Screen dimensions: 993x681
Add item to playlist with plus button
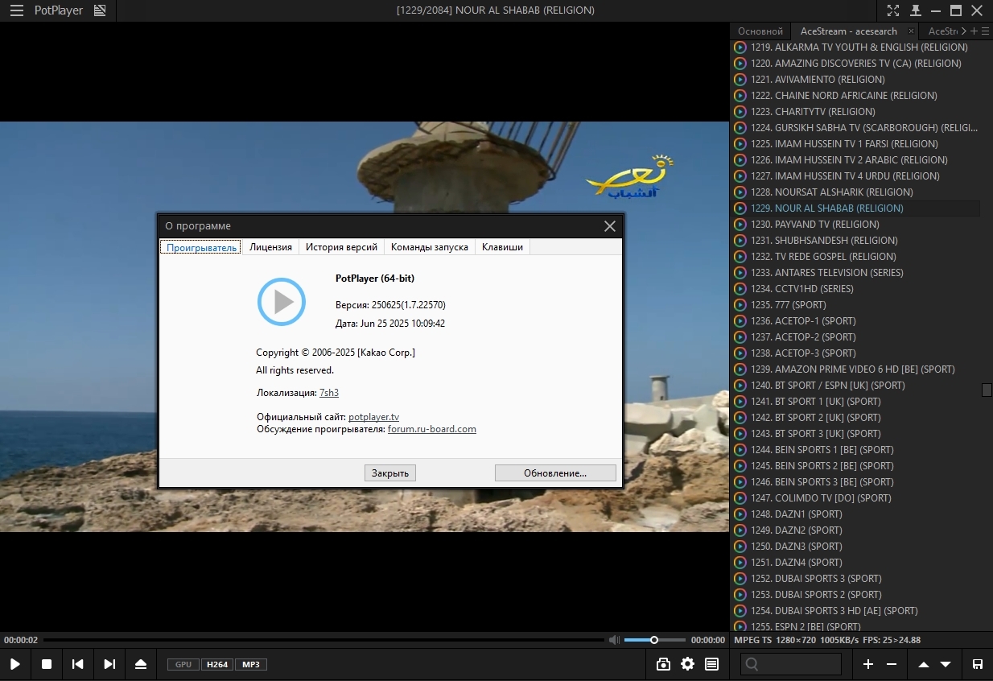click(x=868, y=664)
